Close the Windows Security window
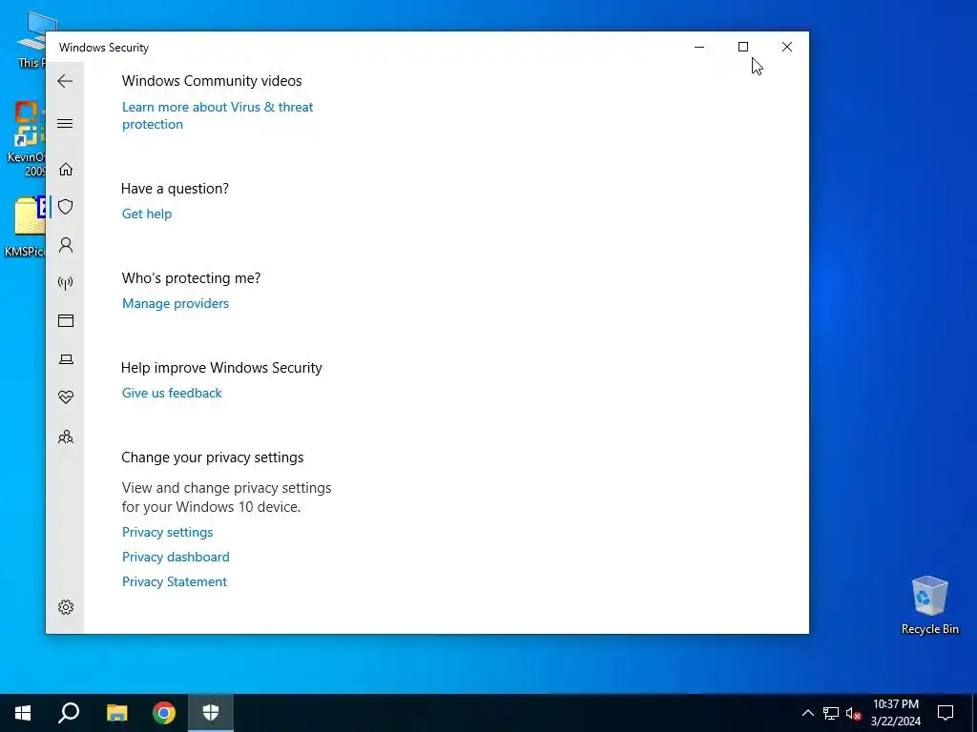Screen dimensions: 977x732 [787, 47]
